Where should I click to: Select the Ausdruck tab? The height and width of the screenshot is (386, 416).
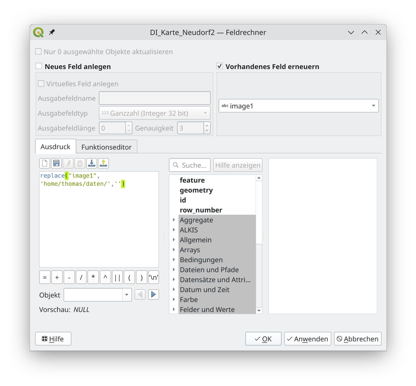click(x=55, y=147)
